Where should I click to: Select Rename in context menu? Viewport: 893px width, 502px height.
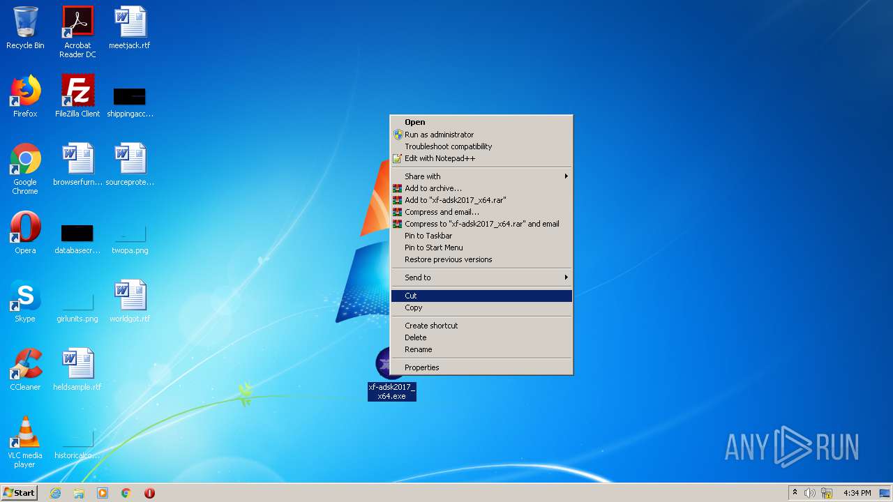(x=481, y=349)
